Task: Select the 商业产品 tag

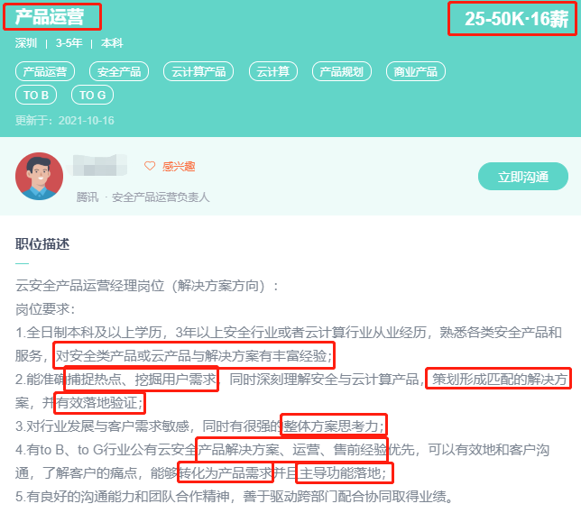Action: coord(415,71)
